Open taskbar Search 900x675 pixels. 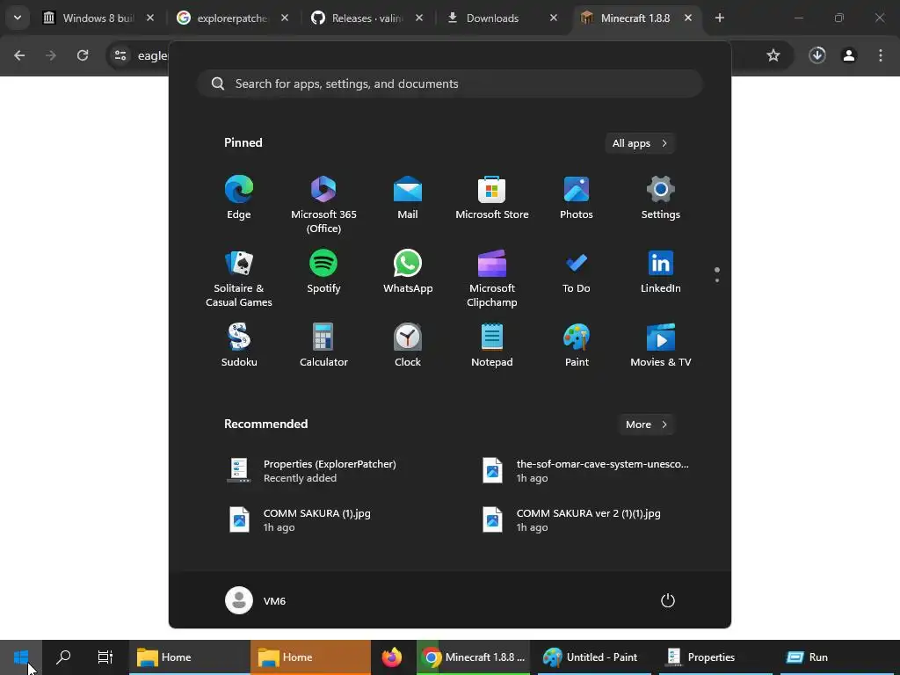click(x=63, y=657)
